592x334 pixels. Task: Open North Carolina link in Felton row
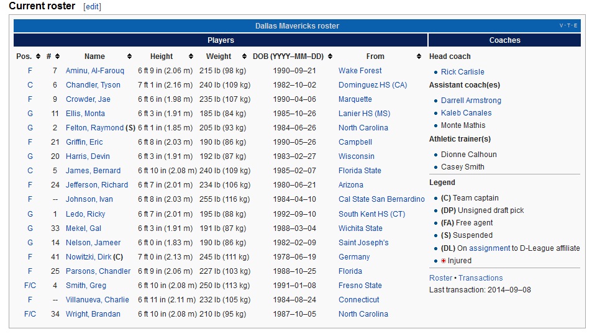[x=363, y=128]
